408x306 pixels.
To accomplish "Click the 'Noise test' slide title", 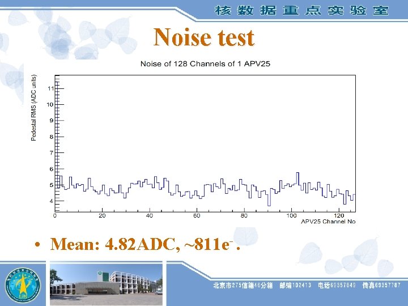I will pyautogui.click(x=204, y=37).
